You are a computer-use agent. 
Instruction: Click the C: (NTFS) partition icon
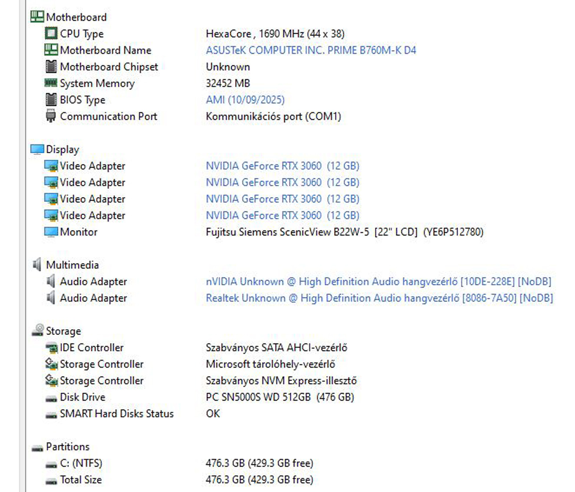click(51, 465)
